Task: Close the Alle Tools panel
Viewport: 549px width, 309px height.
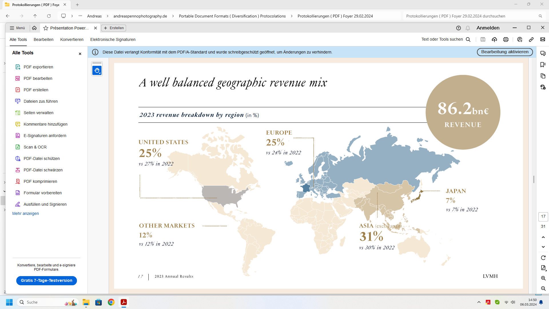Action: [80, 54]
